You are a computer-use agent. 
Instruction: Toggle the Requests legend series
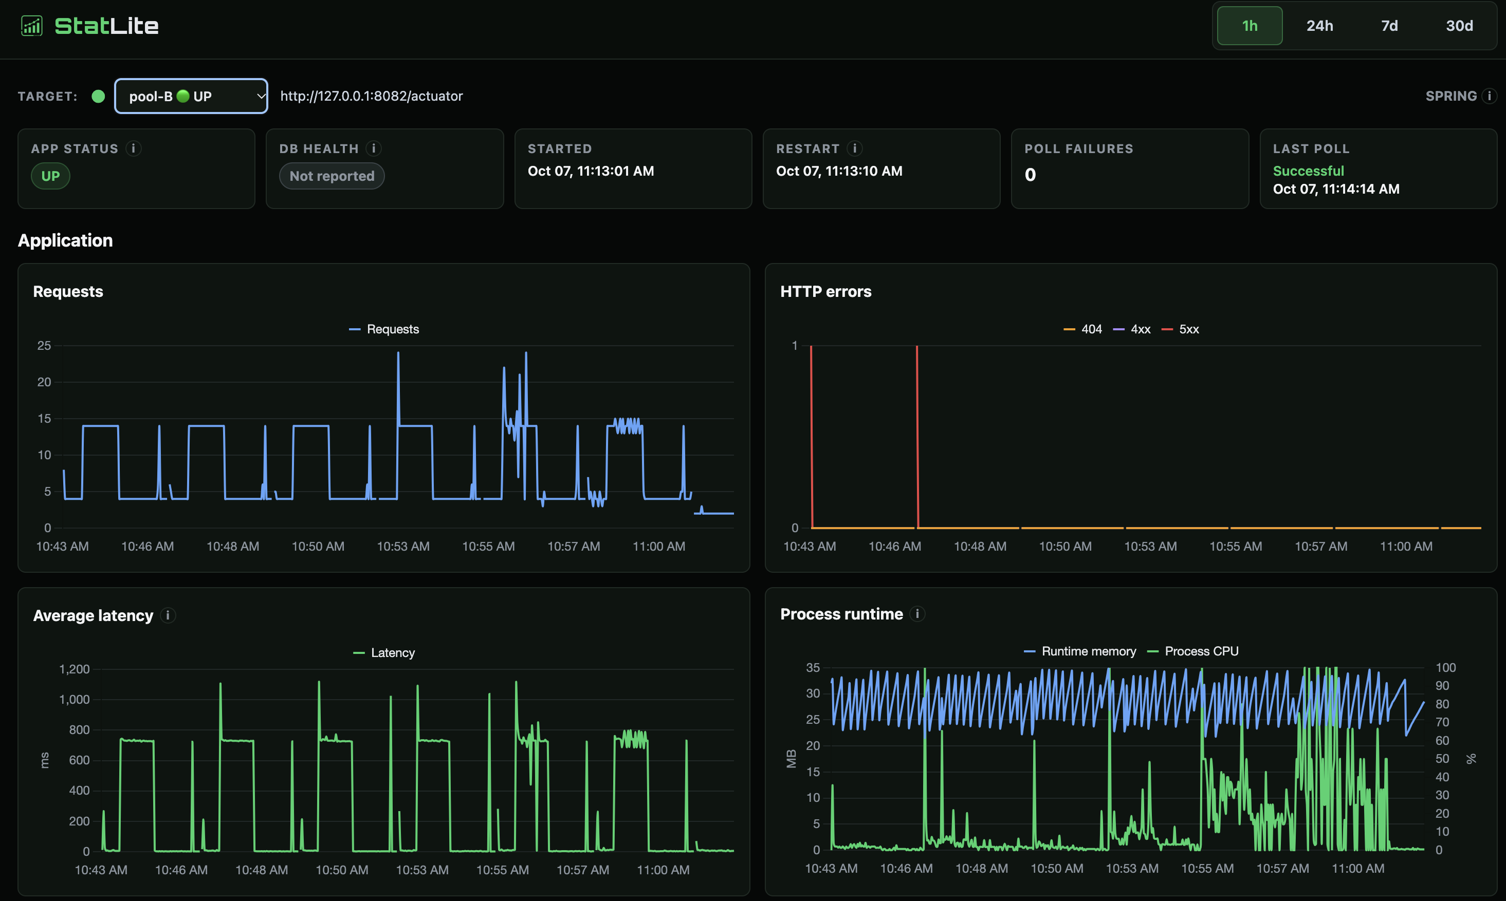(x=384, y=329)
